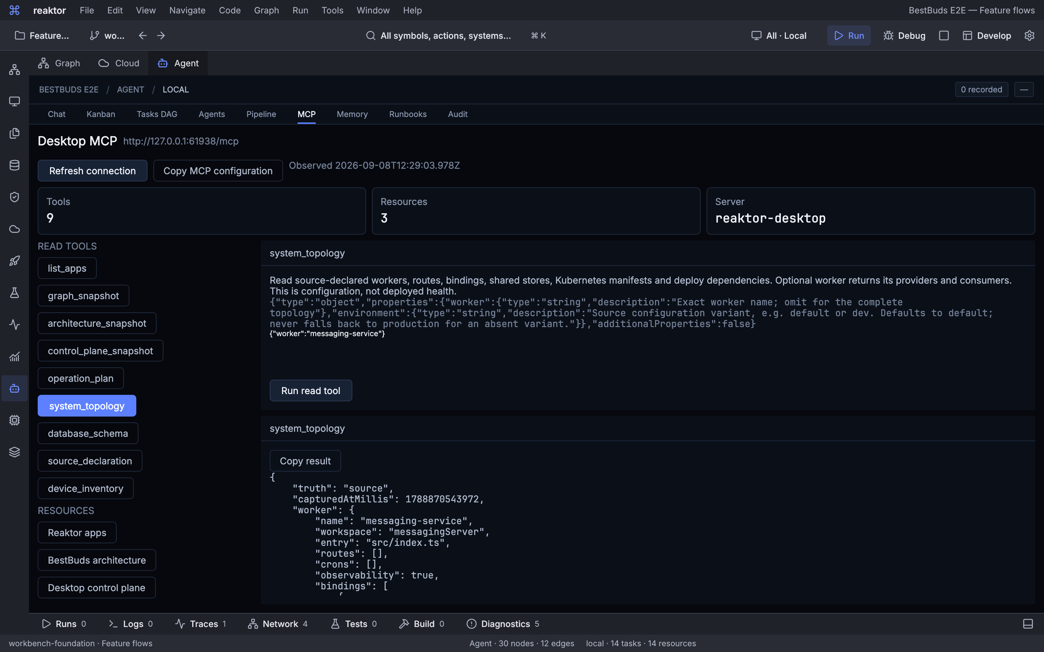The width and height of the screenshot is (1044, 652).
Task: Switch to the Graph tab
Action: coord(59,63)
